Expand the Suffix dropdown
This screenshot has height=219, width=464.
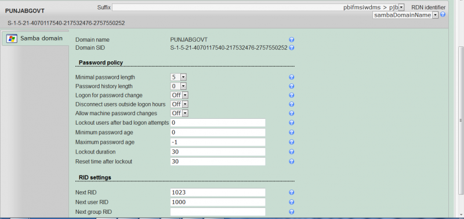coord(258,7)
